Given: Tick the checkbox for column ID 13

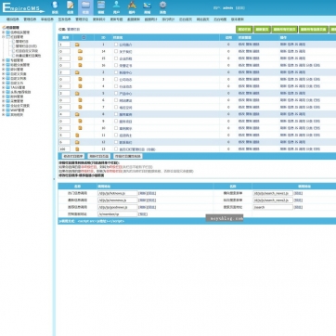Looking at the screenshot, I should coord(116,149).
